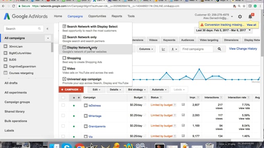Click the Find campaigns search button
Screen dimensions: 264x148
click(x=219, y=49)
